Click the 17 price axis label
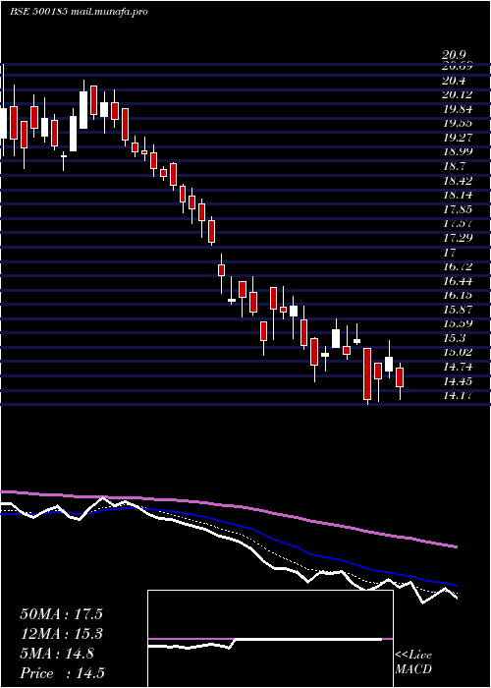Viewport: 491px width, 688px height. pyautogui.click(x=449, y=253)
